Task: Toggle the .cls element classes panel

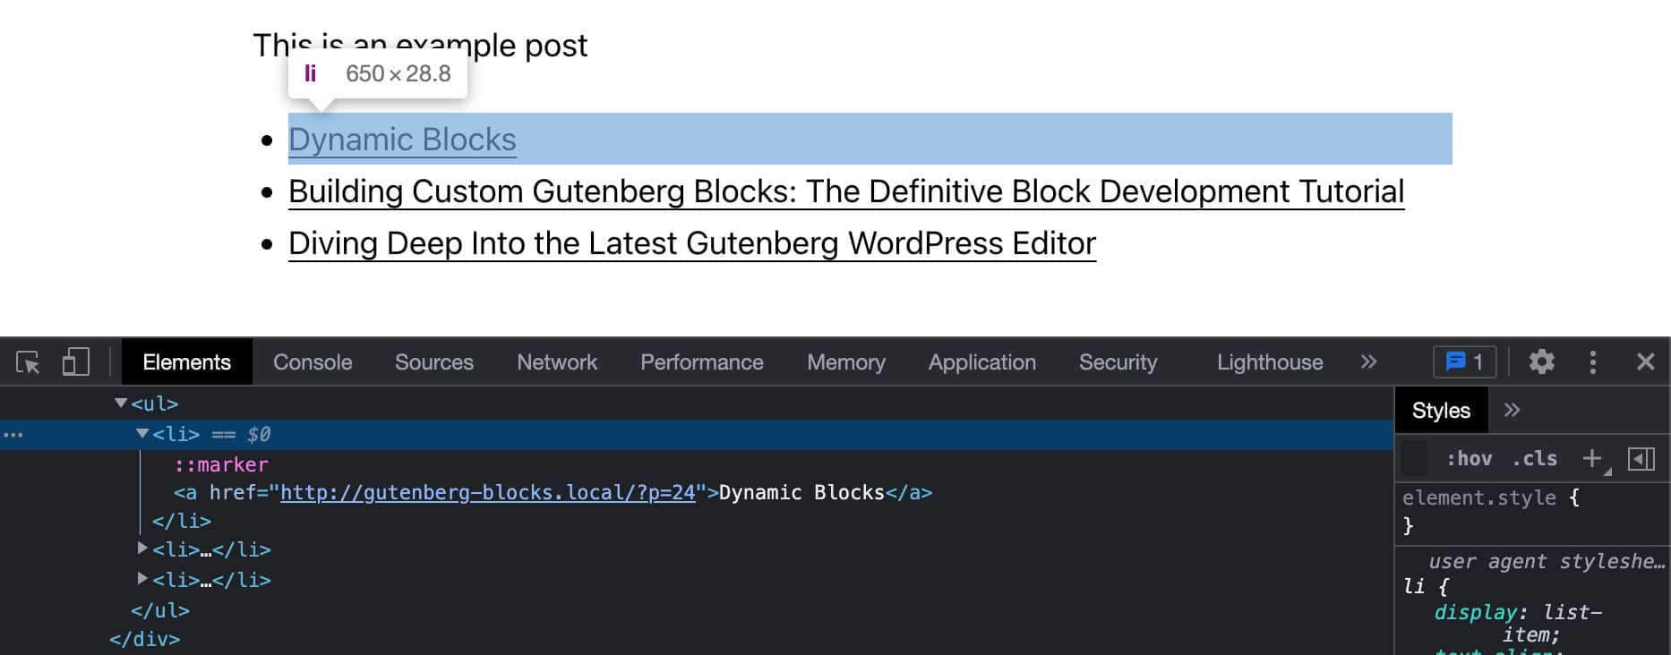Action: pyautogui.click(x=1534, y=459)
